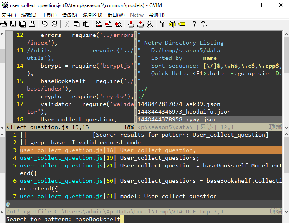Viewport: 289px width, 223px height.
Task: Click the lower right scrollbar down arrow
Action: (286, 212)
